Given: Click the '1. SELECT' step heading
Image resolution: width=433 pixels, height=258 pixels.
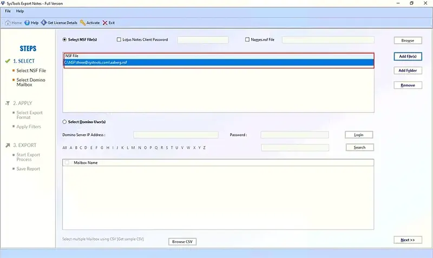Looking at the screenshot, I should pos(24,61).
